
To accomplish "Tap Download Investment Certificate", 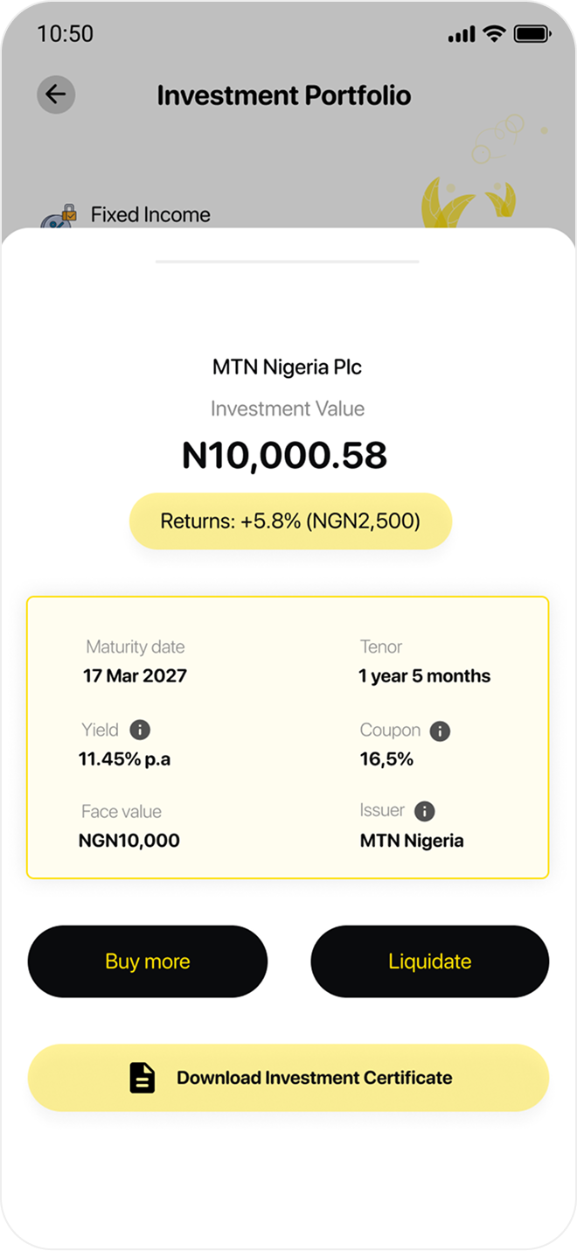I will coord(288,1077).
